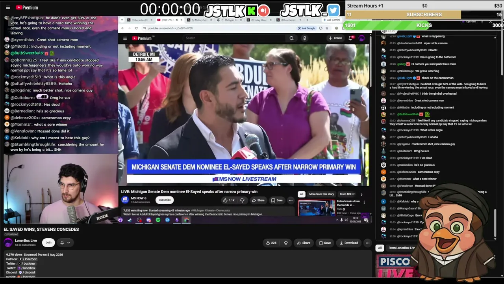This screenshot has width=504, height=284.
Task: Click the MS NOW channel name
Action: pyautogui.click(x=137, y=198)
